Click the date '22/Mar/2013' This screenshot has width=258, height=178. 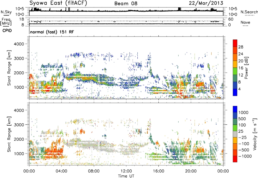point(206,3)
